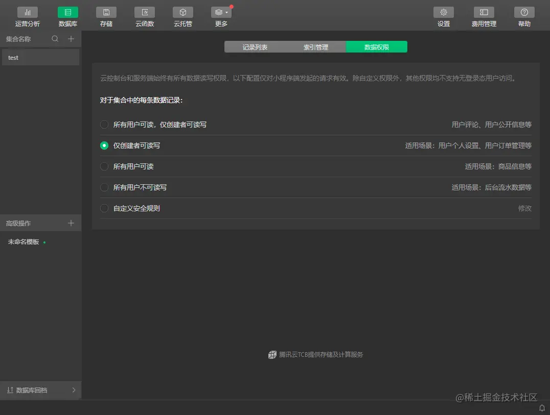
Task: Click 适用场景：用户个人设置、用户订单管理等 text
Action: tap(468, 145)
